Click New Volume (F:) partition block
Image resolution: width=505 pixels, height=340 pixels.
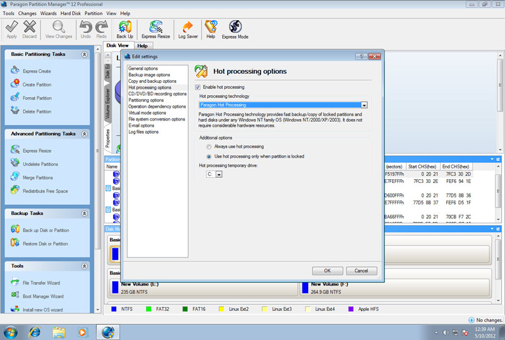click(x=395, y=288)
